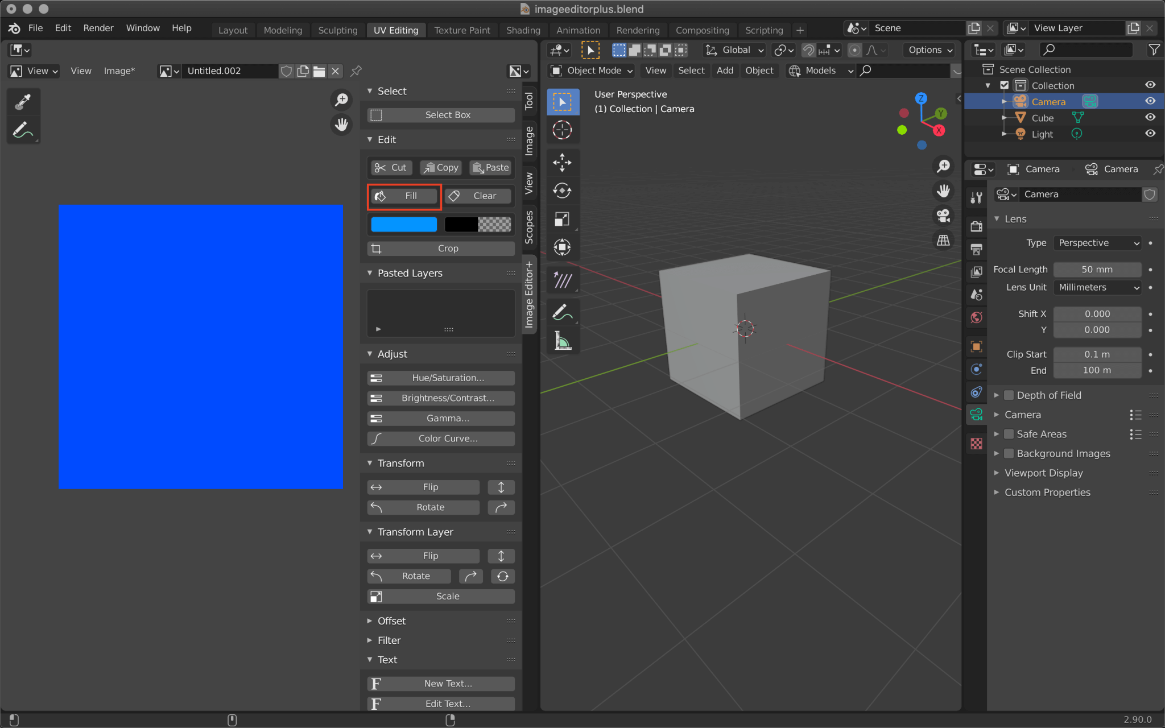
Task: Click the zoom magnifier icon in the image editor
Action: (341, 100)
